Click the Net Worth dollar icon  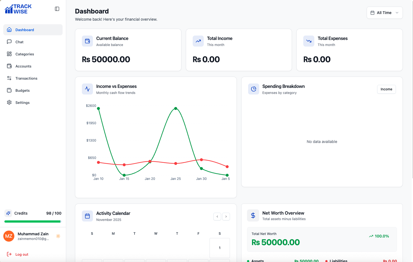pyautogui.click(x=253, y=215)
